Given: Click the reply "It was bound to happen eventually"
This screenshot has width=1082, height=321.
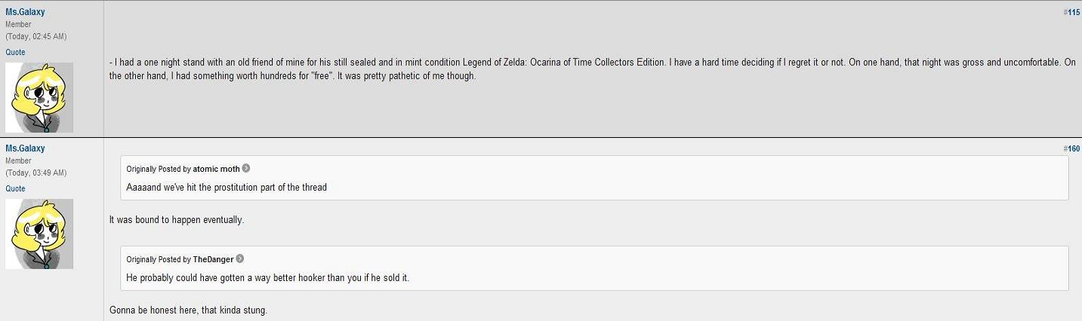Looking at the screenshot, I should 177,219.
